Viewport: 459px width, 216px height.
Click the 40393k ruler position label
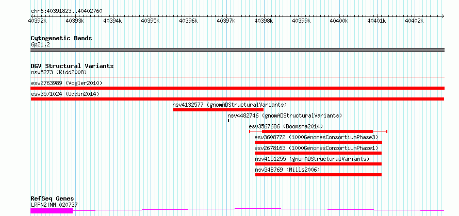pos(75,21)
